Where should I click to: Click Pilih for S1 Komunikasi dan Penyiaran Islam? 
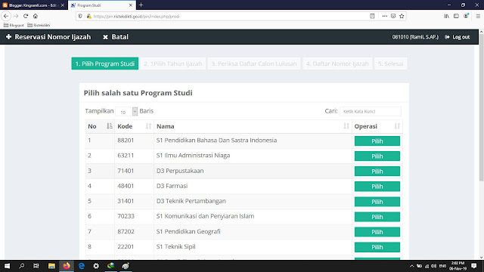(x=377, y=217)
